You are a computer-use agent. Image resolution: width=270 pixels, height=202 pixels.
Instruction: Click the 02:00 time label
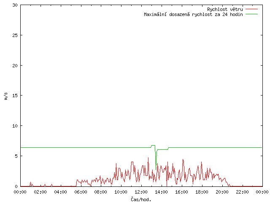point(40,192)
